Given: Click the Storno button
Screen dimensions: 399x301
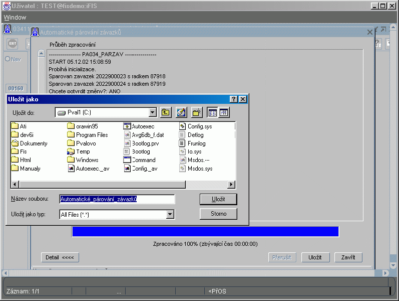Looking at the screenshot, I should coord(218,214).
